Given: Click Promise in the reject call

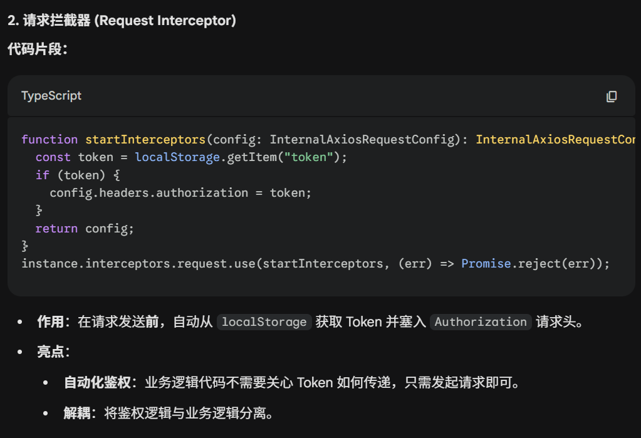Looking at the screenshot, I should point(486,264).
